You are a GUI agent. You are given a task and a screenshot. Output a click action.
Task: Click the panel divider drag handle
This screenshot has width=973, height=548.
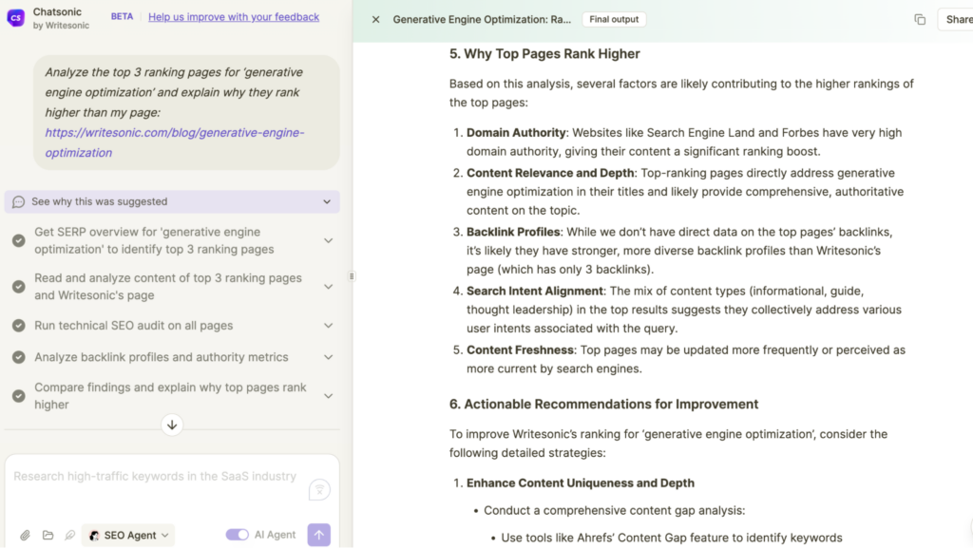[352, 276]
